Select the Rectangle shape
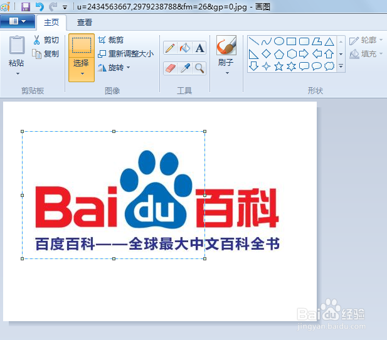Viewport: 387px width, 340px height. click(292, 41)
